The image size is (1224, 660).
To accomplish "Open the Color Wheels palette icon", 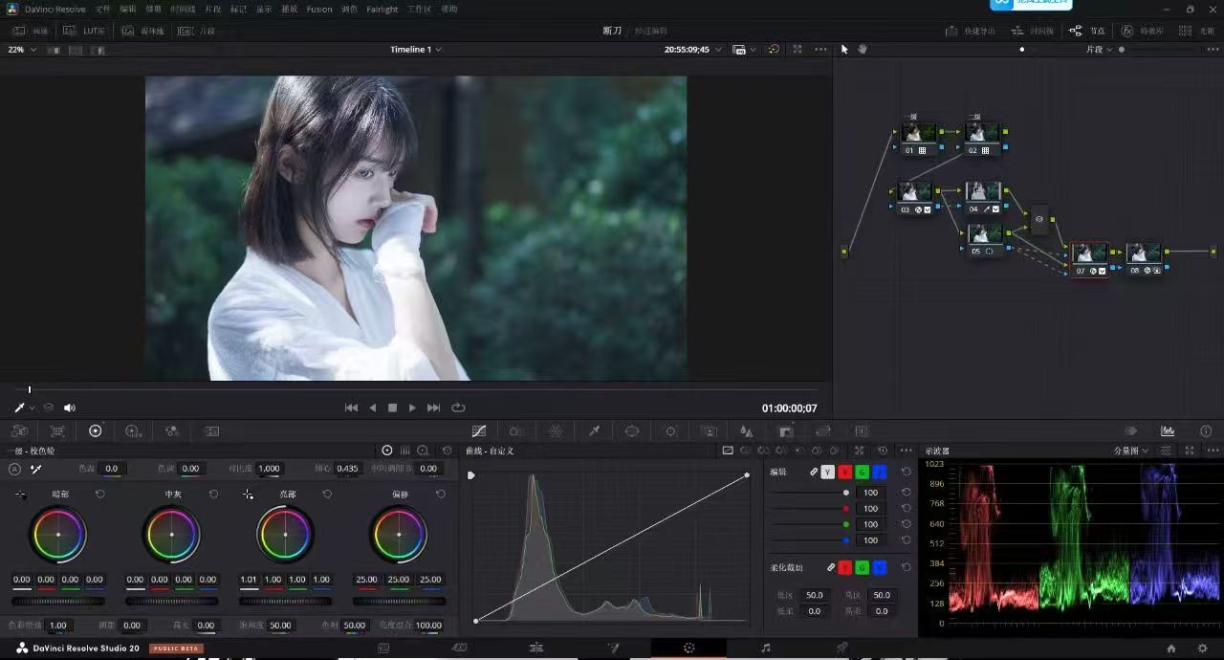I will (x=95, y=431).
